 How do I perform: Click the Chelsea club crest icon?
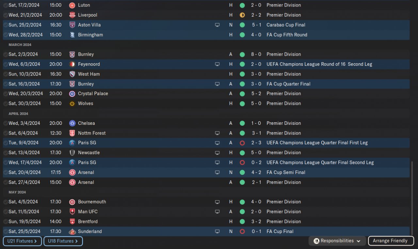coord(72,123)
